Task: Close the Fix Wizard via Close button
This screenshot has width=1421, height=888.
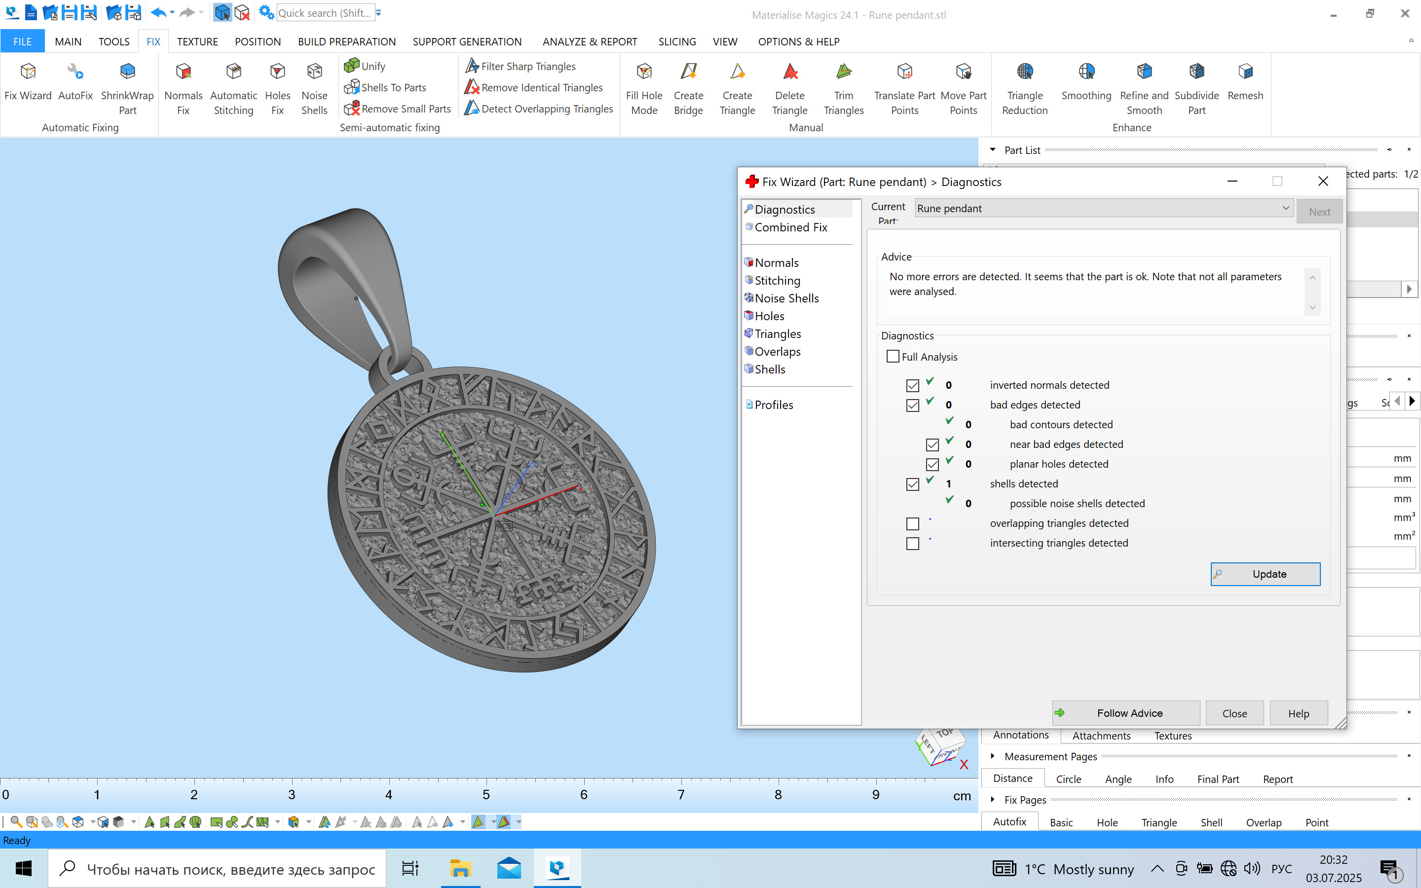Action: pyautogui.click(x=1234, y=713)
